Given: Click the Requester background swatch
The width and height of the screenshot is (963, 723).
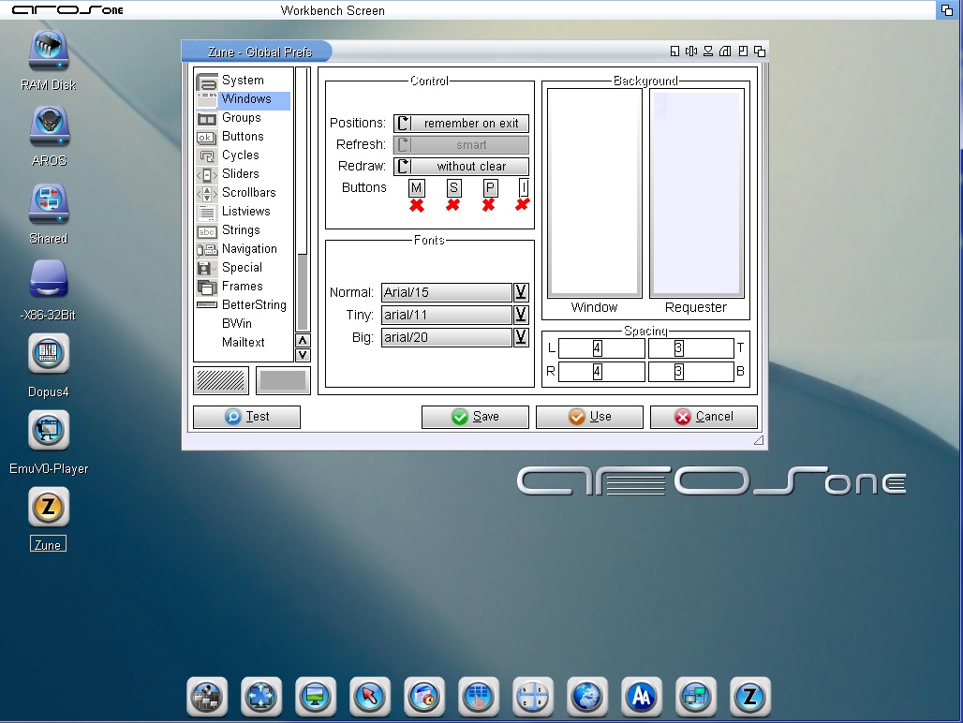Looking at the screenshot, I should (x=696, y=194).
